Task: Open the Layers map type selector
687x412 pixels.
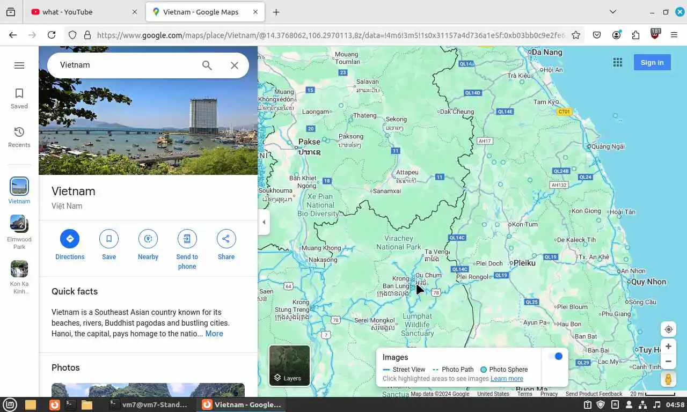Action: pyautogui.click(x=289, y=365)
